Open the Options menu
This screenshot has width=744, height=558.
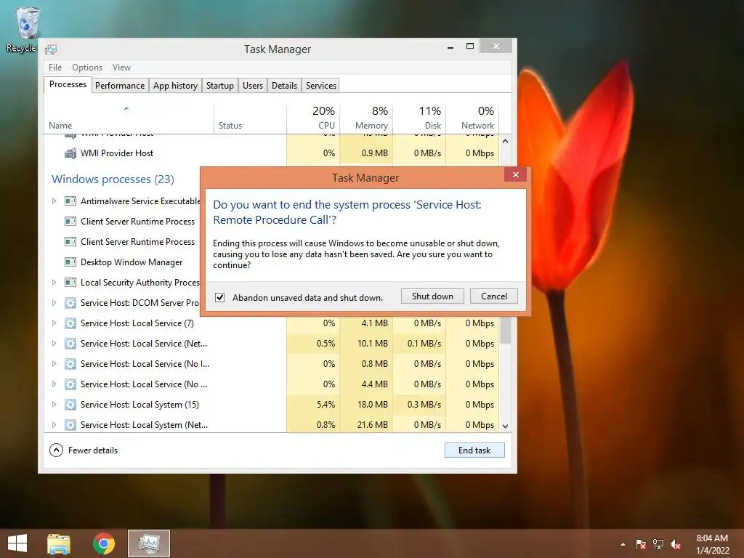click(x=87, y=68)
